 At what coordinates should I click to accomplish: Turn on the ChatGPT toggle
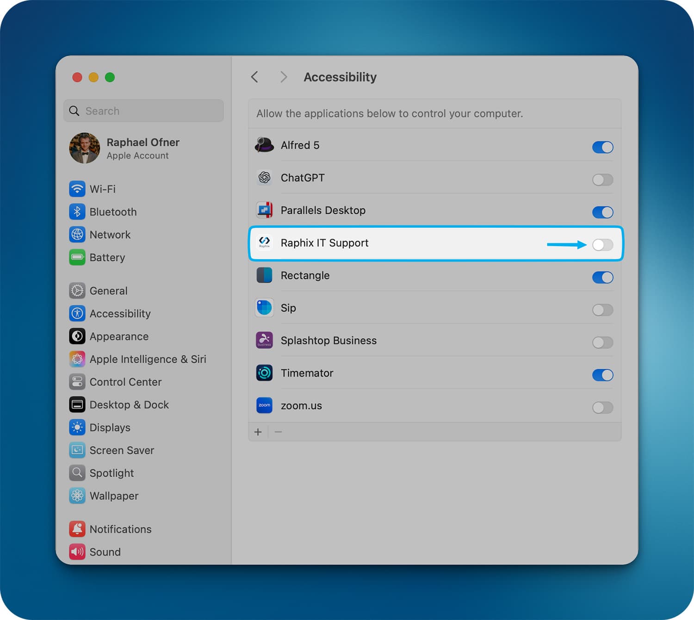click(602, 180)
